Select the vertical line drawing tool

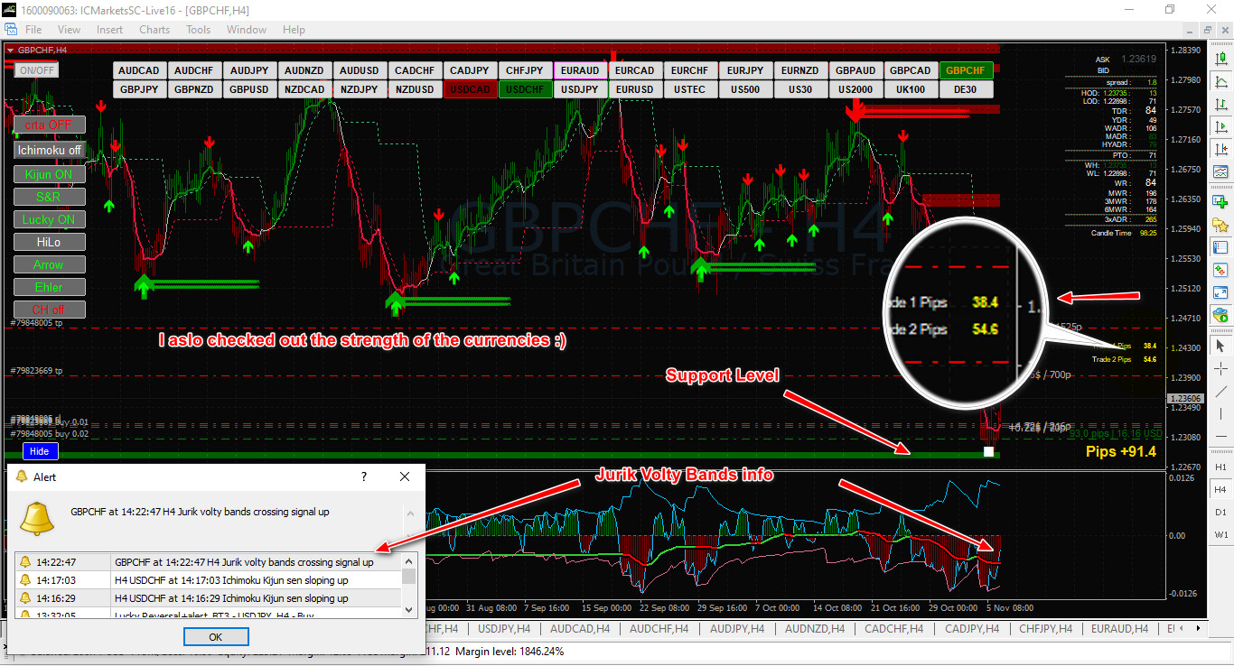pyautogui.click(x=1221, y=414)
